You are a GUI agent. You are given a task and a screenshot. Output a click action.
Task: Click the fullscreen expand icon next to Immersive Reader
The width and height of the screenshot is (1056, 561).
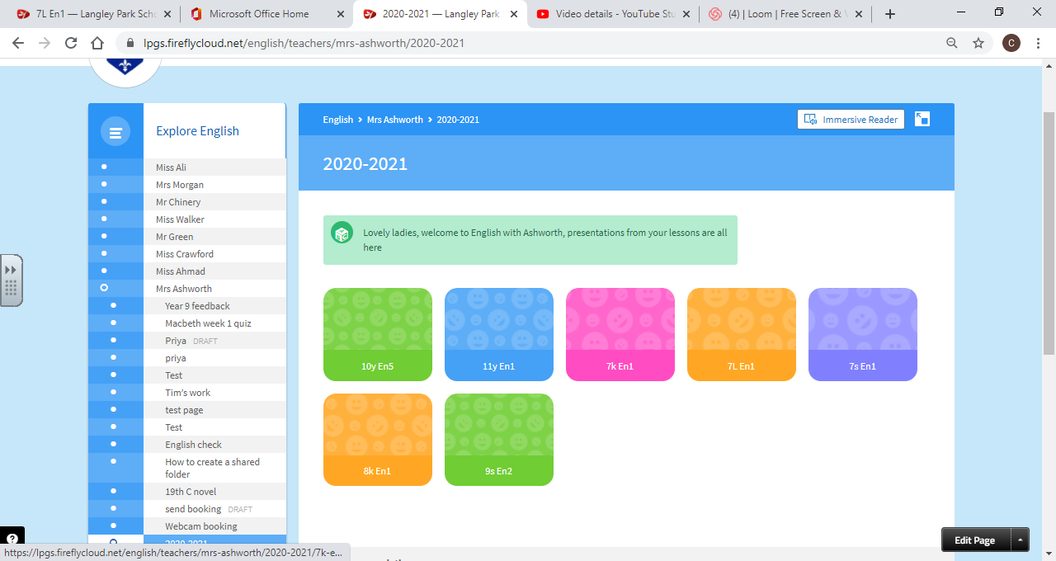[922, 120]
